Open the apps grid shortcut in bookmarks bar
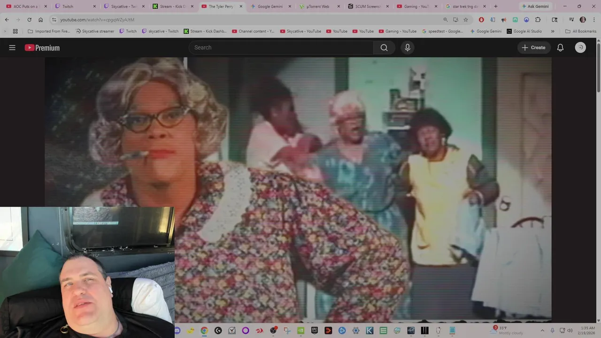 coord(15,31)
